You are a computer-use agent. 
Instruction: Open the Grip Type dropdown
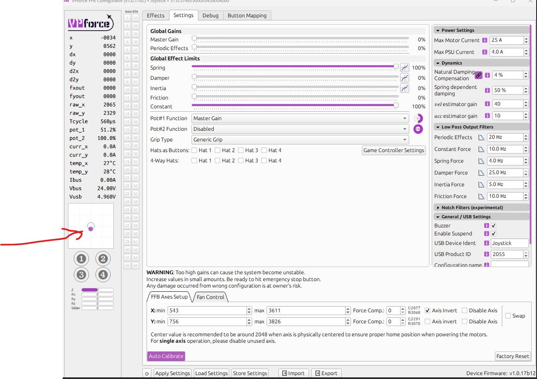coord(300,140)
